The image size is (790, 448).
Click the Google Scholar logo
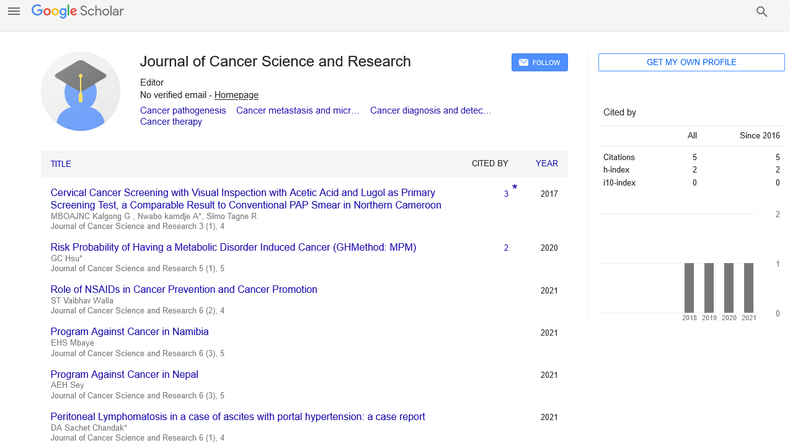[78, 11]
